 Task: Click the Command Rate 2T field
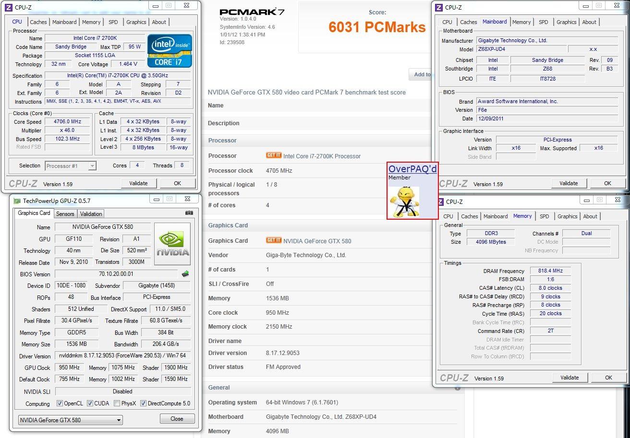point(551,331)
